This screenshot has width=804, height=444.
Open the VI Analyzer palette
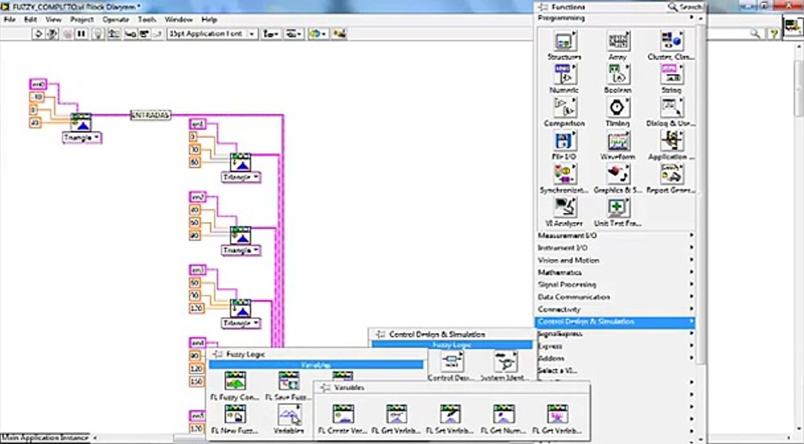click(x=564, y=208)
